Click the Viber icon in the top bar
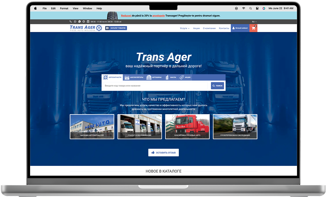326x197 pixels. tap(75, 22)
